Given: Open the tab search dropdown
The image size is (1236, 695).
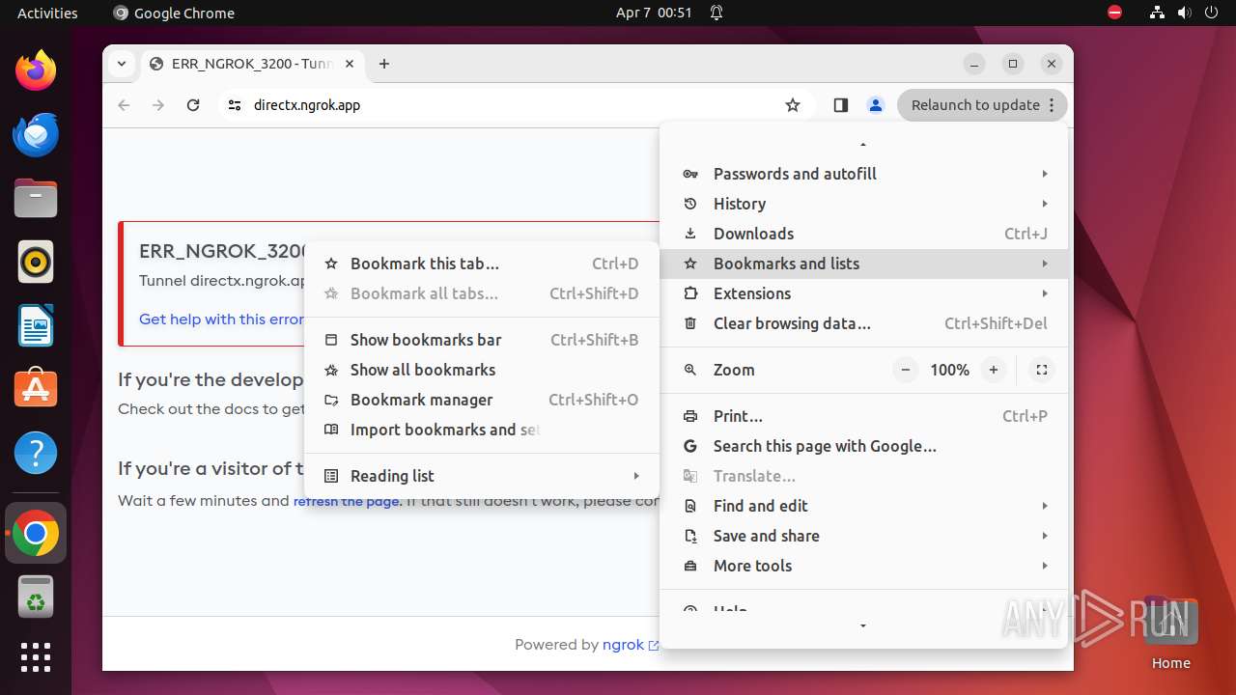Looking at the screenshot, I should [122, 64].
